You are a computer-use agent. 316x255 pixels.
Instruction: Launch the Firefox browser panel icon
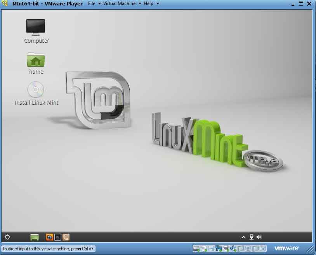[49, 237]
